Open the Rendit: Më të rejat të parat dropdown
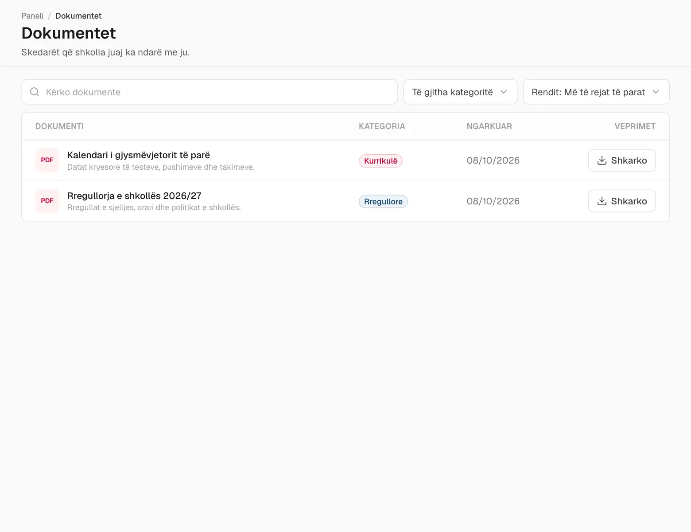The image size is (691, 532). (596, 92)
